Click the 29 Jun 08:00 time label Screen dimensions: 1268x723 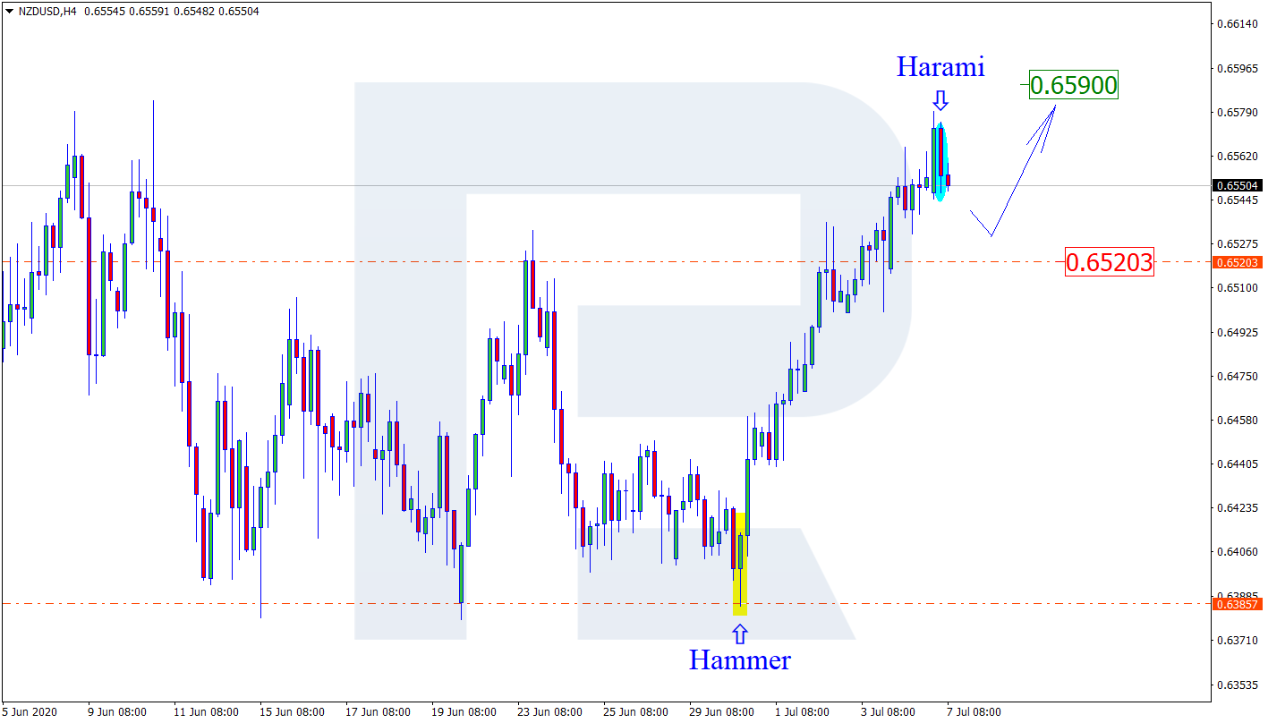click(721, 712)
